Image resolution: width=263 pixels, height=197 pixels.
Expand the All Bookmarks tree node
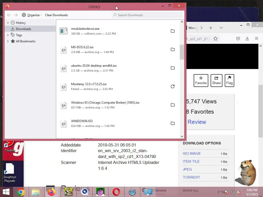(x=8, y=41)
